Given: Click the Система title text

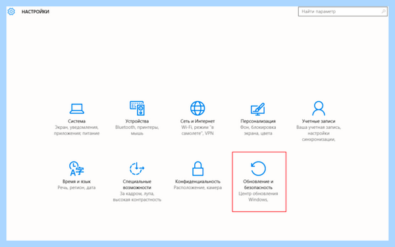Looking at the screenshot, I should point(76,121).
